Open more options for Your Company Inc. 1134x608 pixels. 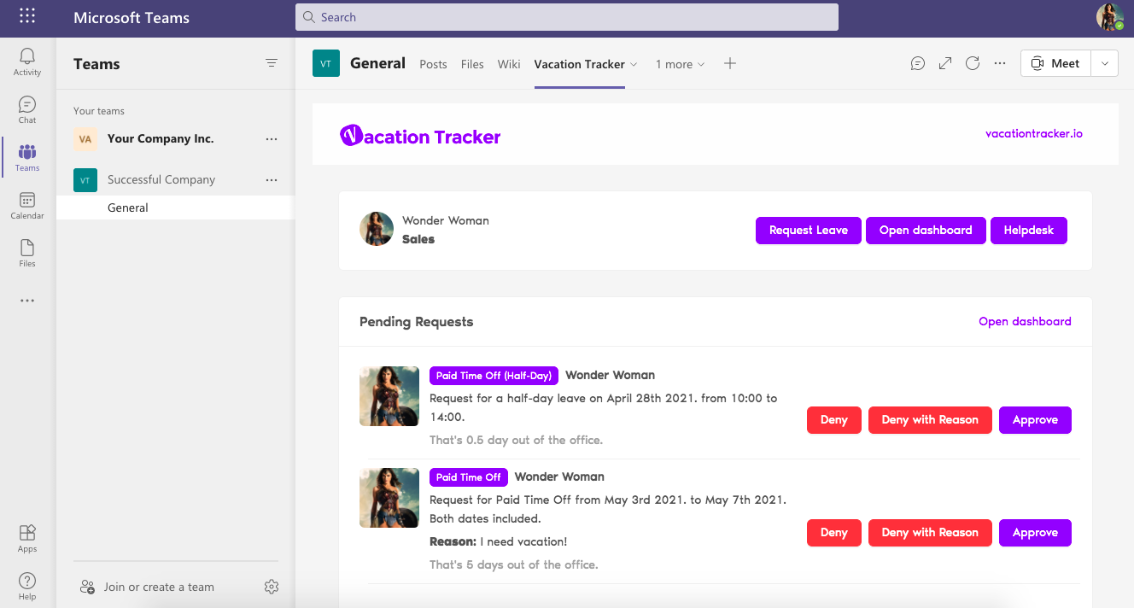[272, 138]
